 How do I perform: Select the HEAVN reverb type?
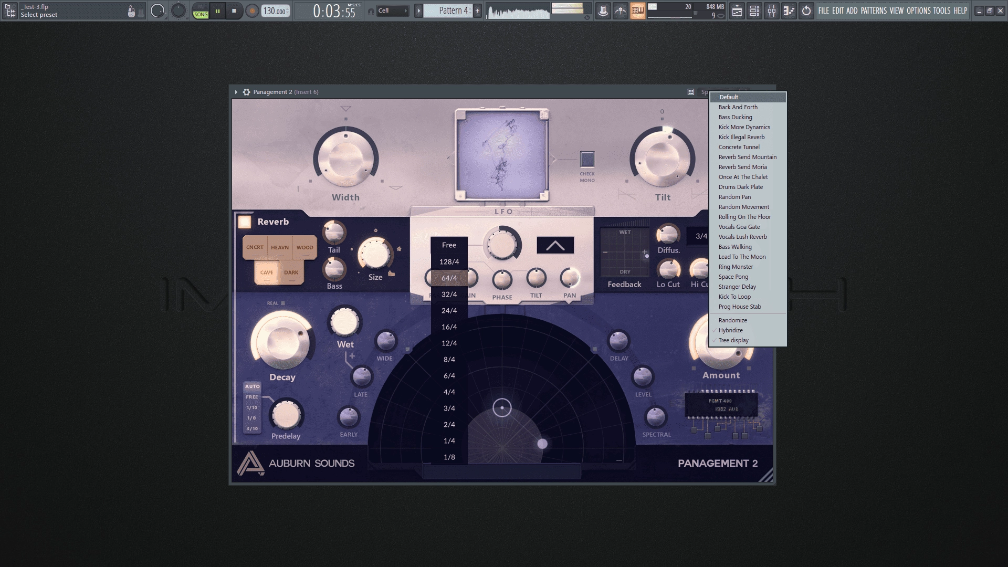280,247
